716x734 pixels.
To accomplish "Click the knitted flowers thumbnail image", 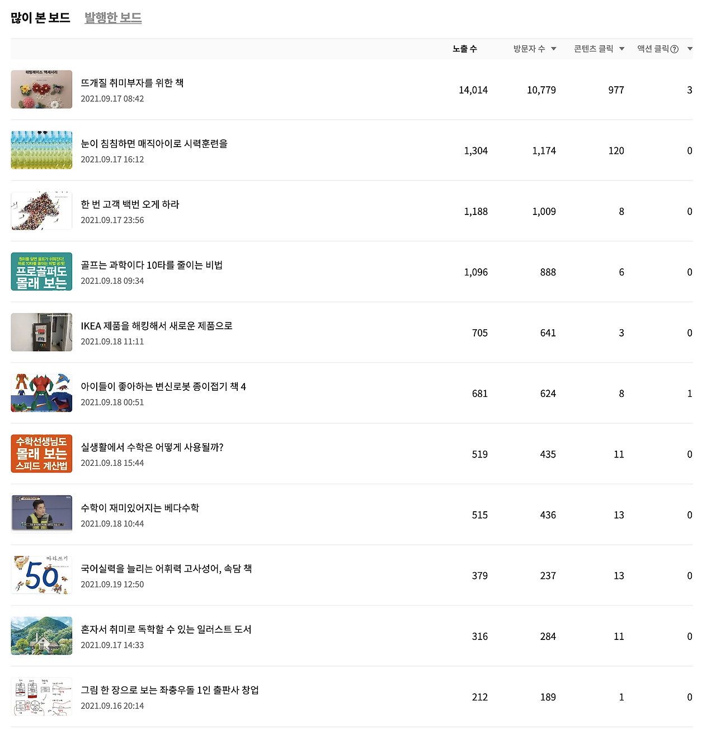I will [41, 89].
